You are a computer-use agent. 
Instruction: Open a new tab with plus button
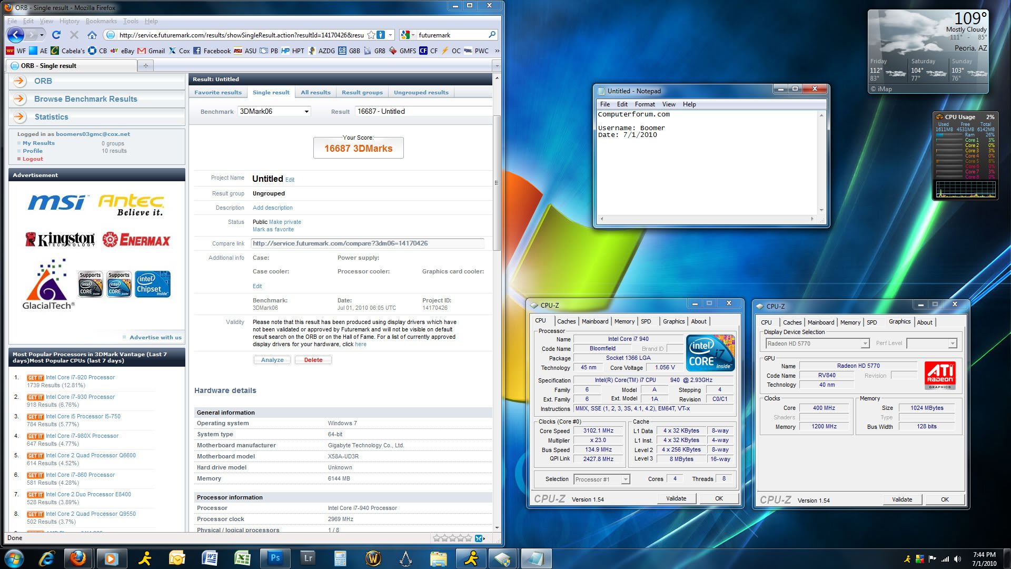[145, 65]
